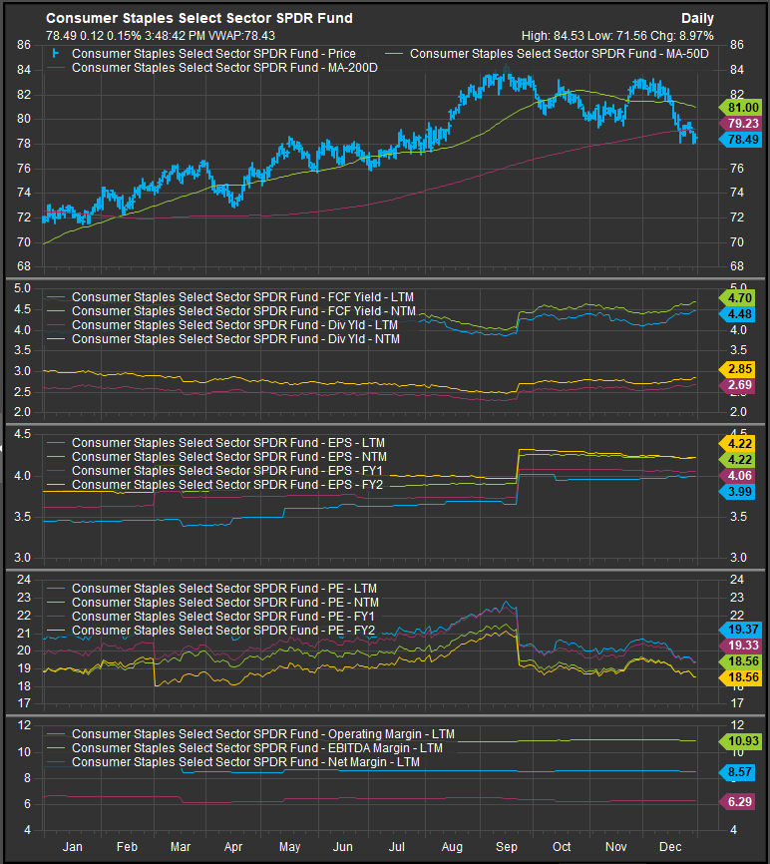Click the 19.33 PE value tag
Image resolution: width=770 pixels, height=864 pixels.
click(x=741, y=646)
